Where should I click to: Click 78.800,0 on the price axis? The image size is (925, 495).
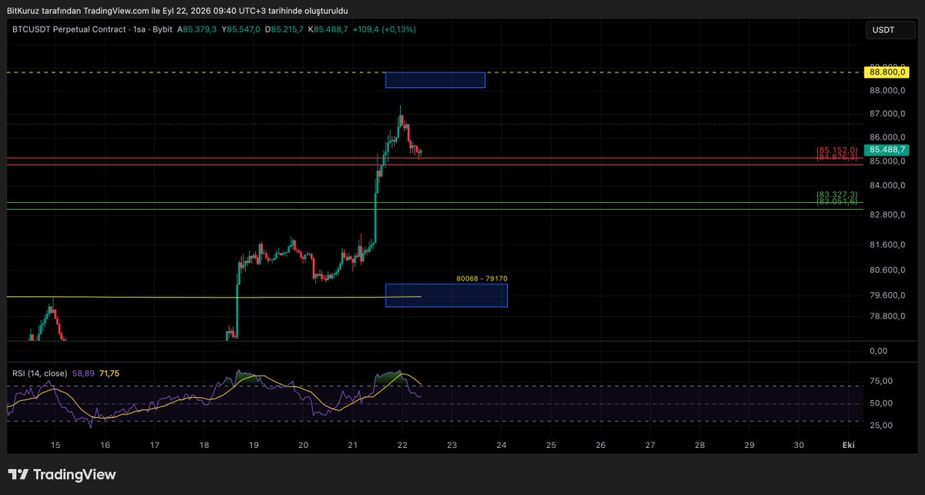[x=886, y=317]
